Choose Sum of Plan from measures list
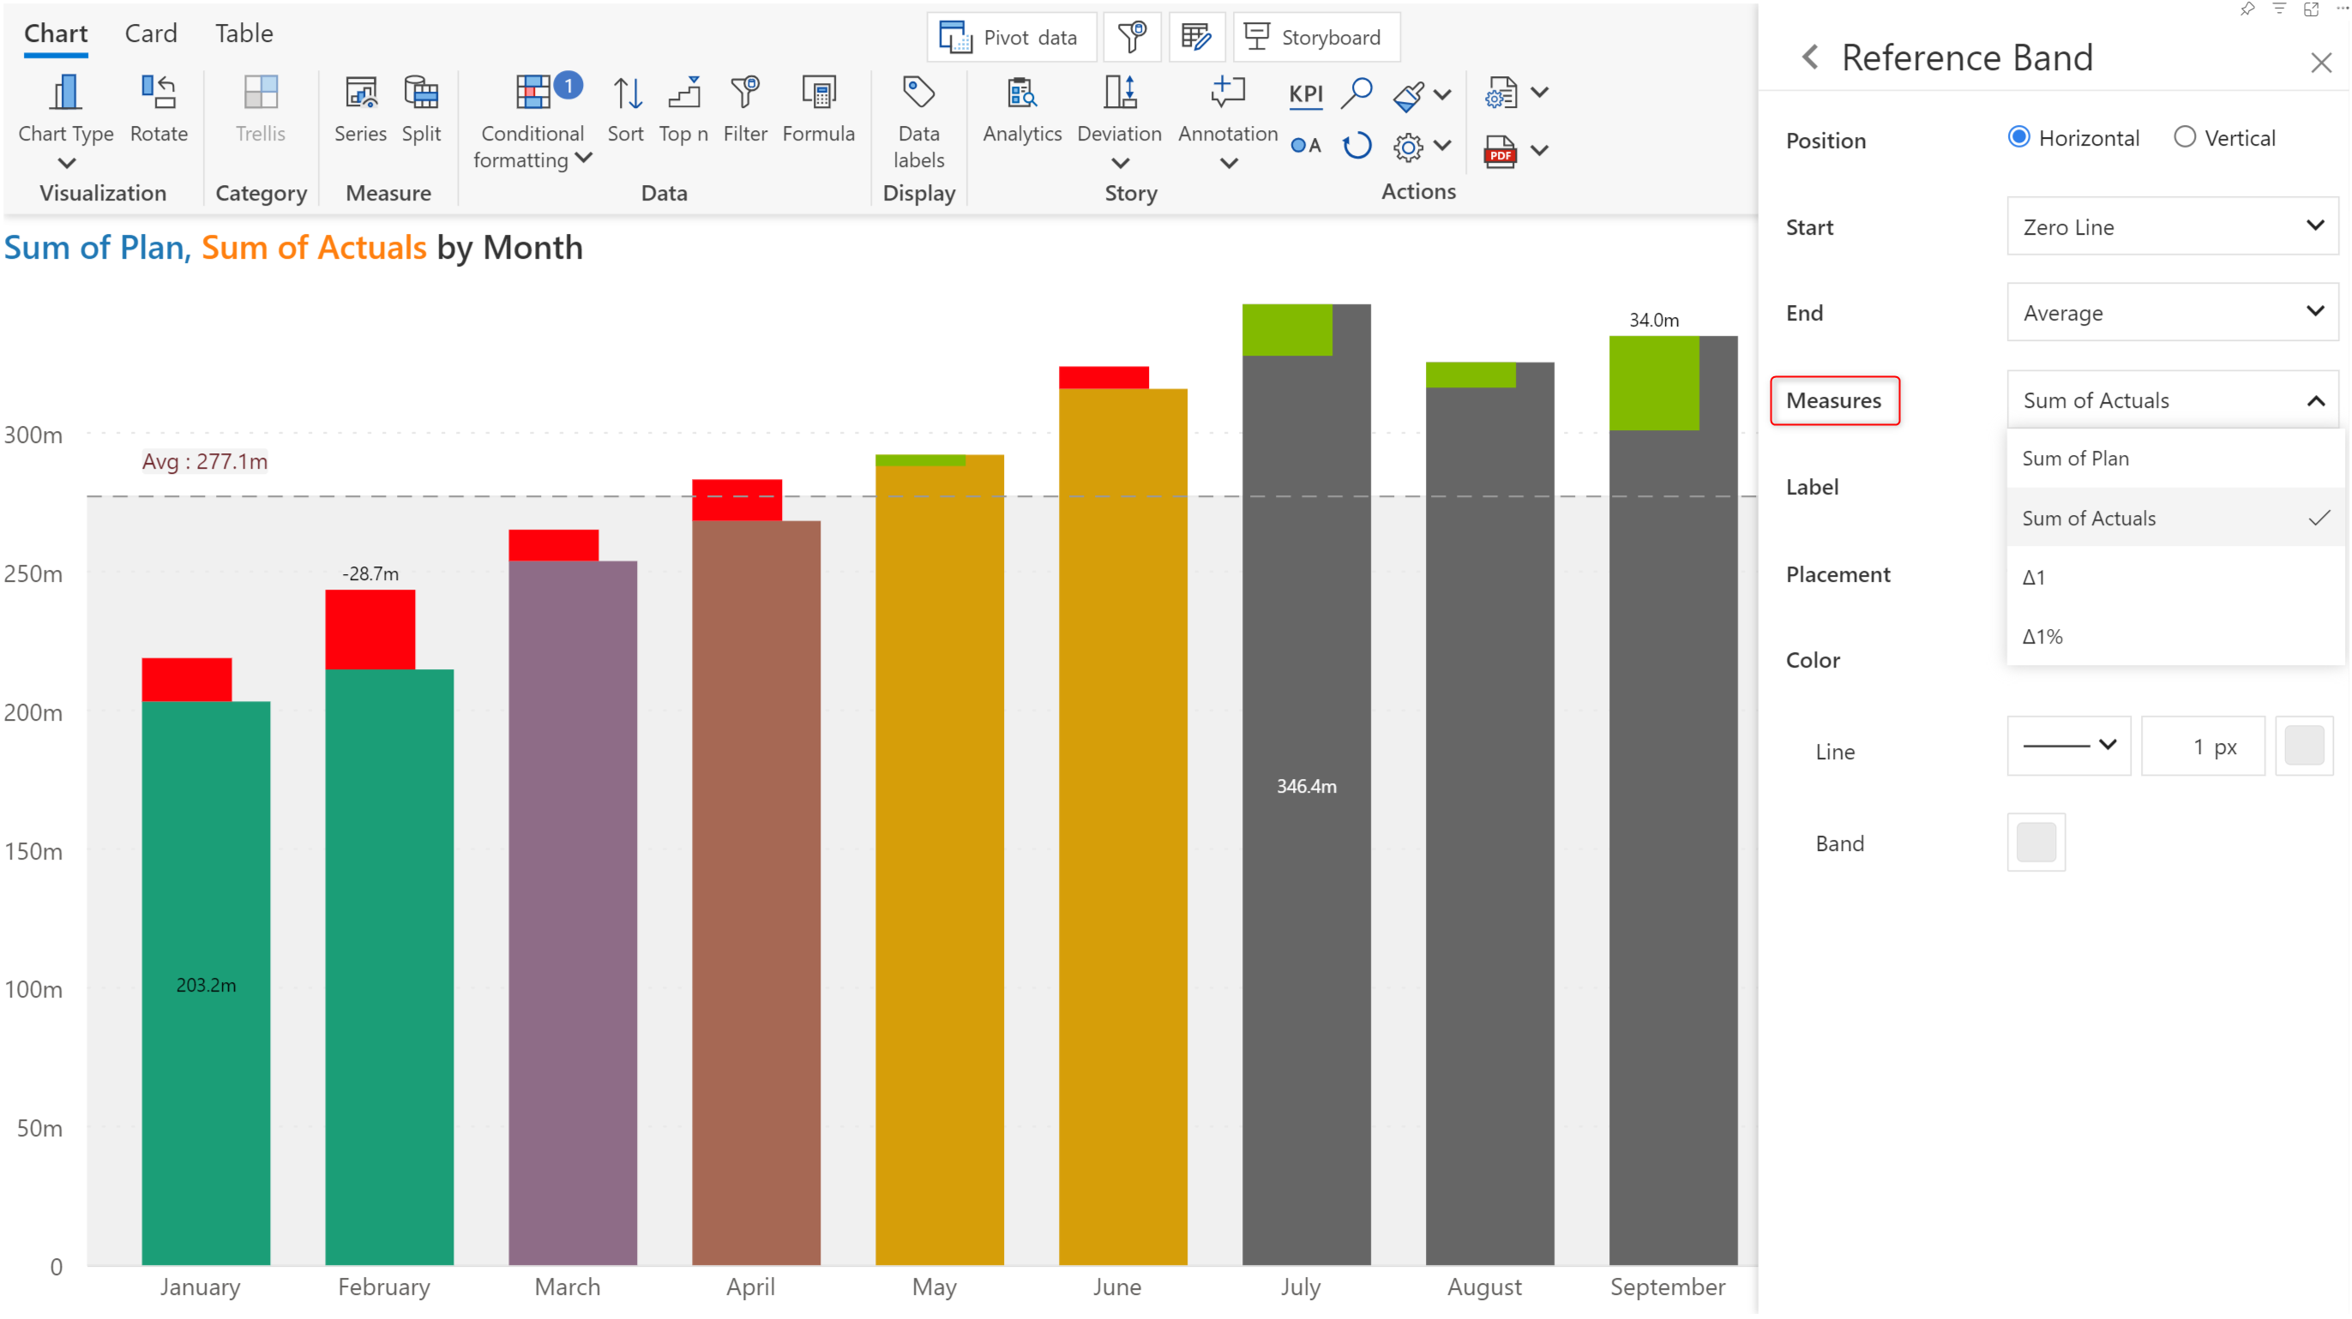2352x1319 pixels. (x=2075, y=459)
